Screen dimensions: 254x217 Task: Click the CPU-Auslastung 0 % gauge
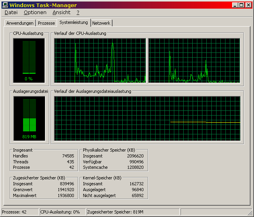[x=29, y=61]
